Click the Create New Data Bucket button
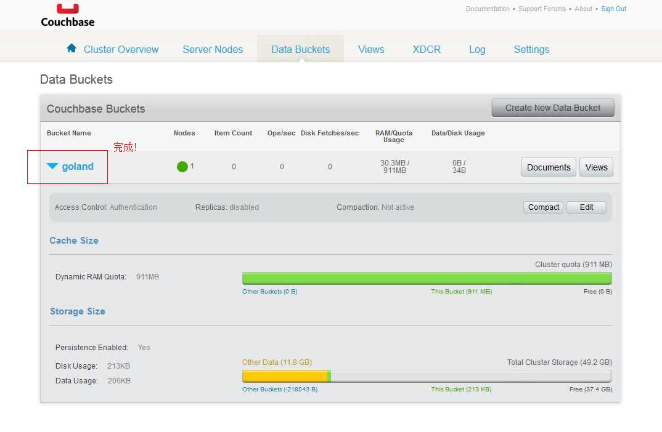The width and height of the screenshot is (662, 432). [553, 108]
